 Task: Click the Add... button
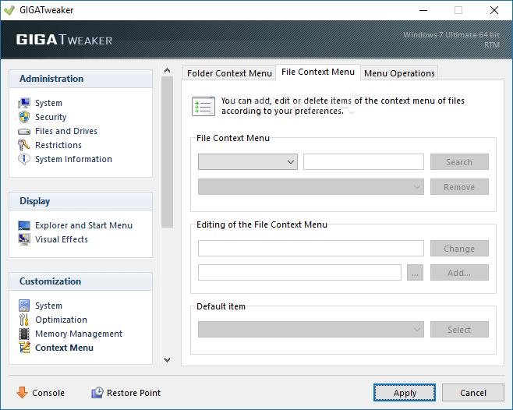click(x=459, y=273)
